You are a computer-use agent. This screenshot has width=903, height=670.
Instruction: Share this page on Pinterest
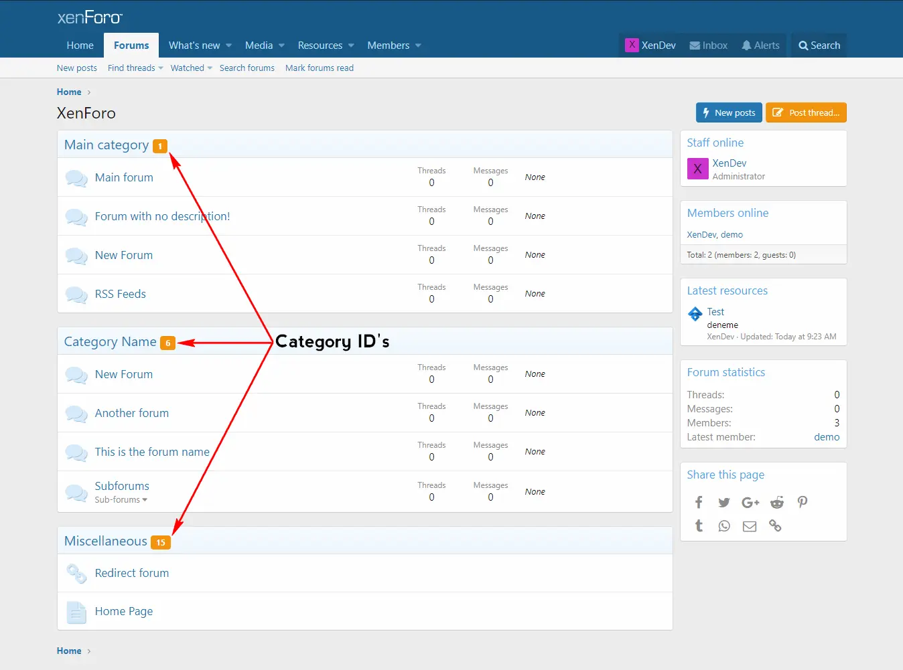click(803, 502)
